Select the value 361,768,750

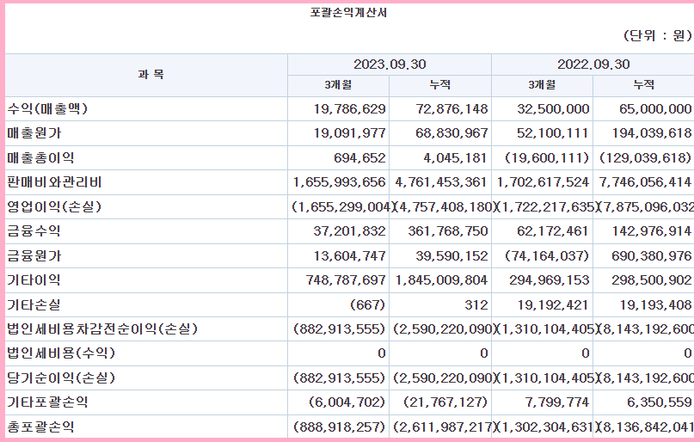(448, 231)
